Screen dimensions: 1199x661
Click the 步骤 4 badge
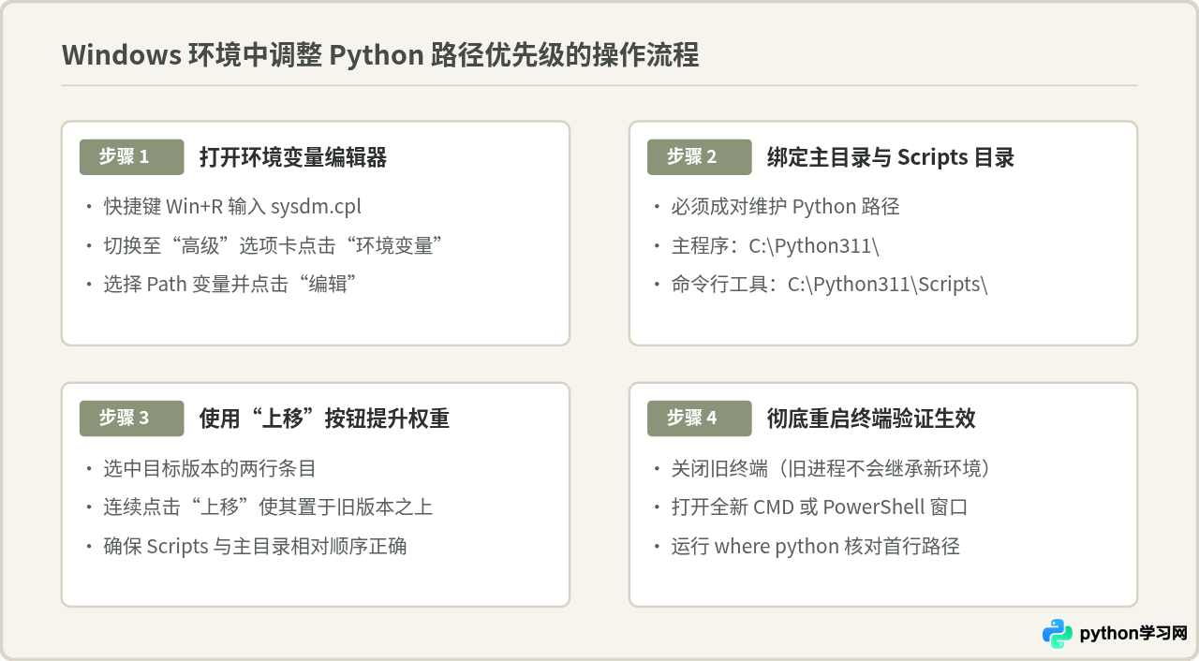[699, 419]
